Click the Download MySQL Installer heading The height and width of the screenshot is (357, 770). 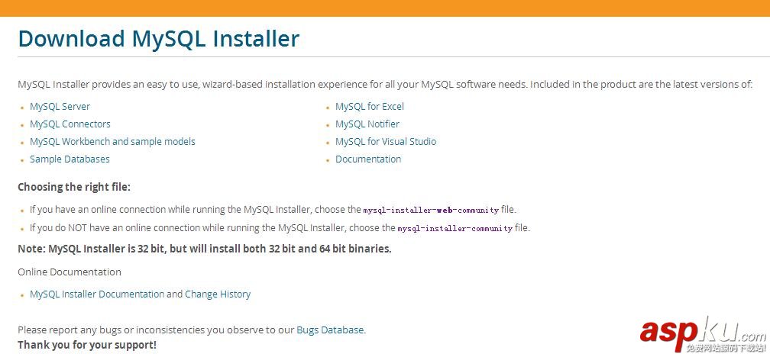click(x=159, y=39)
